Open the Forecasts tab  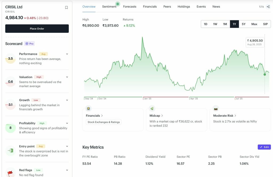click(130, 7)
